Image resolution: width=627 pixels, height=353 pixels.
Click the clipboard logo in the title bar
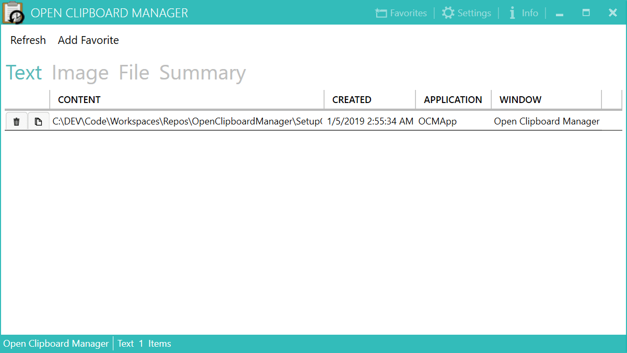pyautogui.click(x=13, y=13)
